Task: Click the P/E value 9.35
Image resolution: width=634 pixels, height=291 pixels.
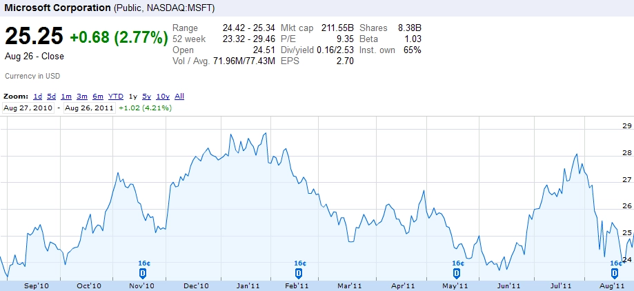Action: 345,39
